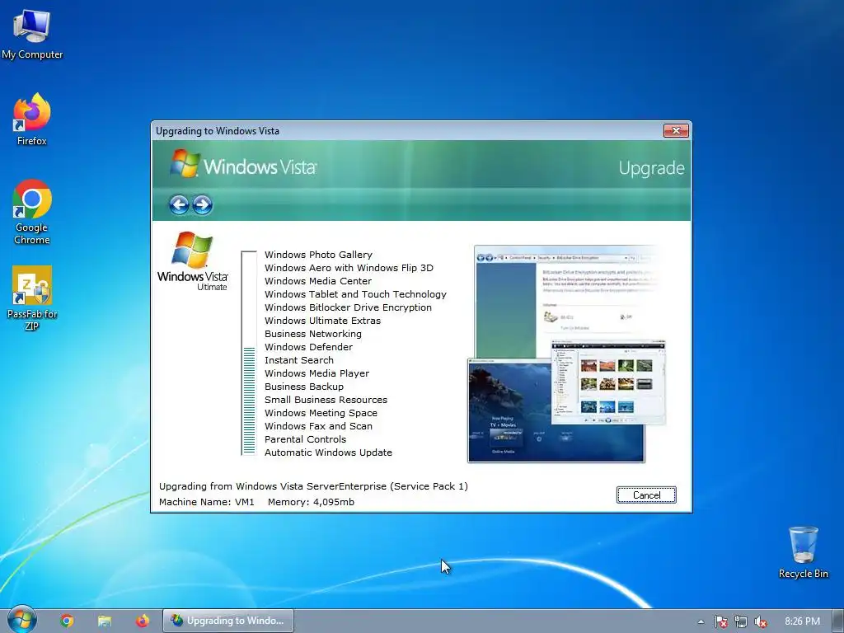Click 'Instant Search' feature text

pos(298,360)
